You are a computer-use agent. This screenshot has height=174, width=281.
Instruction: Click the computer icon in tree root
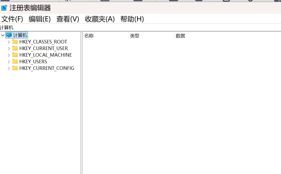9,35
